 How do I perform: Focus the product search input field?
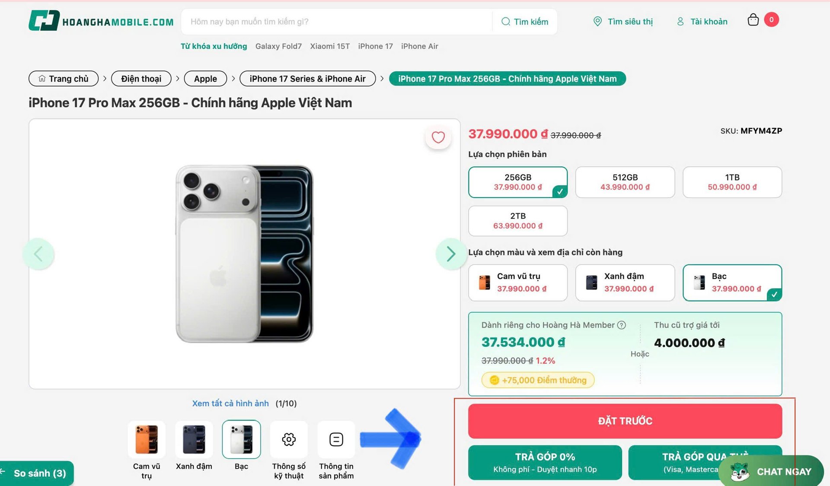(x=337, y=22)
